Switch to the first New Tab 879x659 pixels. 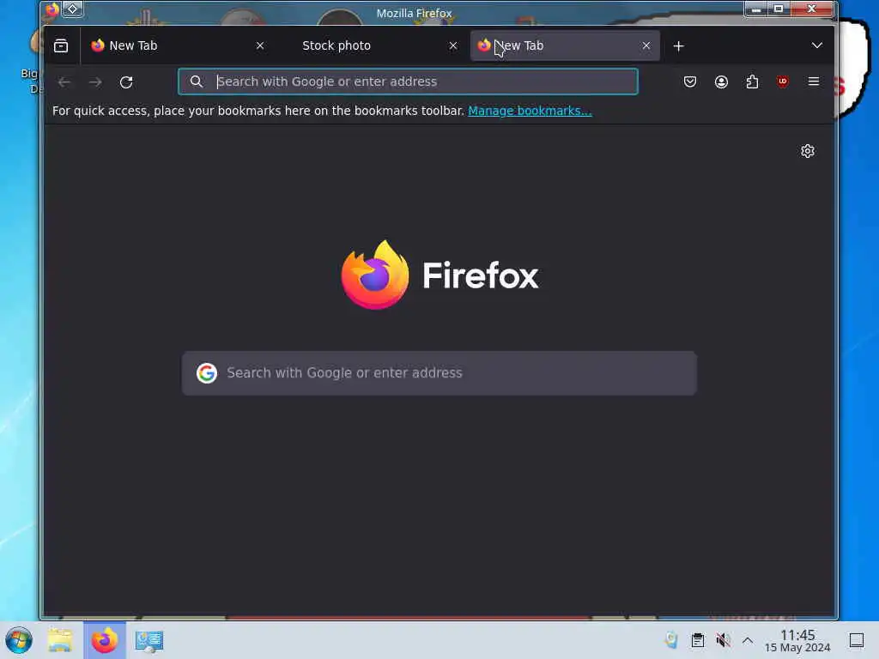pyautogui.click(x=178, y=46)
